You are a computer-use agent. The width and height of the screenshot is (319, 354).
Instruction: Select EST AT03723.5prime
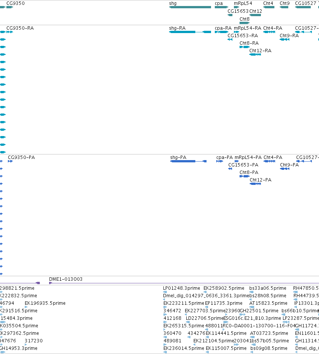[x=269, y=333]
